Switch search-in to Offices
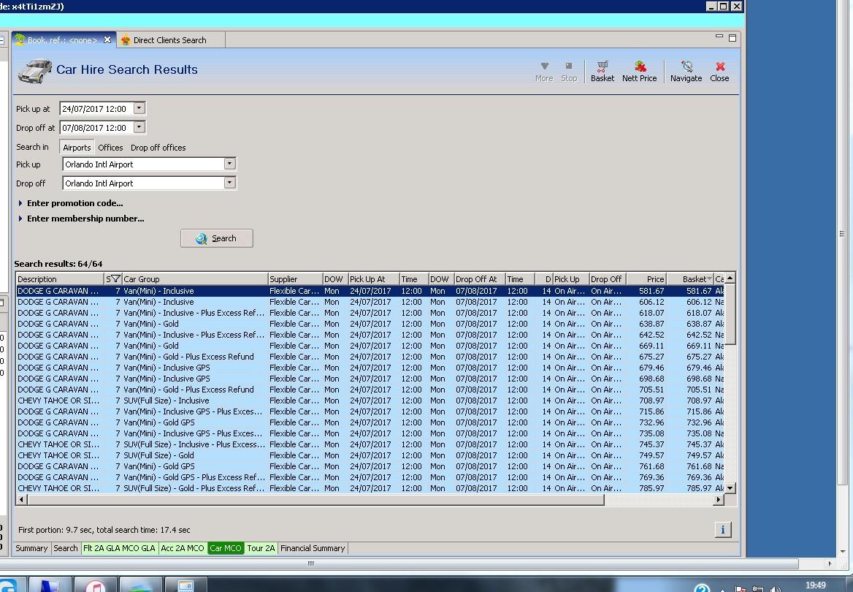The height and width of the screenshot is (592, 853). coord(110,148)
